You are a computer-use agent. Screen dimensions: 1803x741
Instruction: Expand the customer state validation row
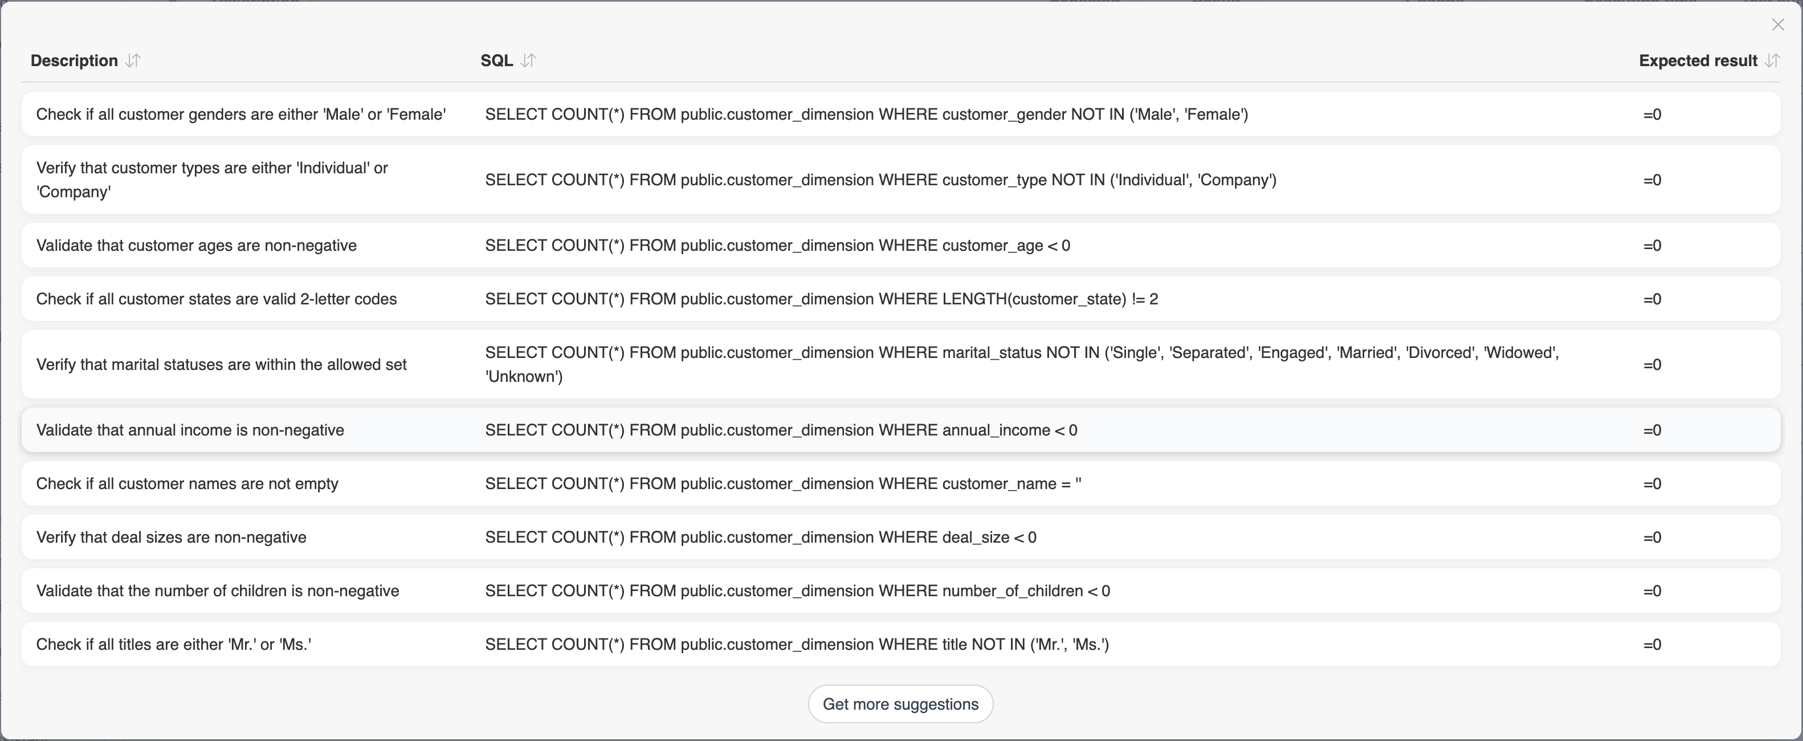click(x=901, y=298)
